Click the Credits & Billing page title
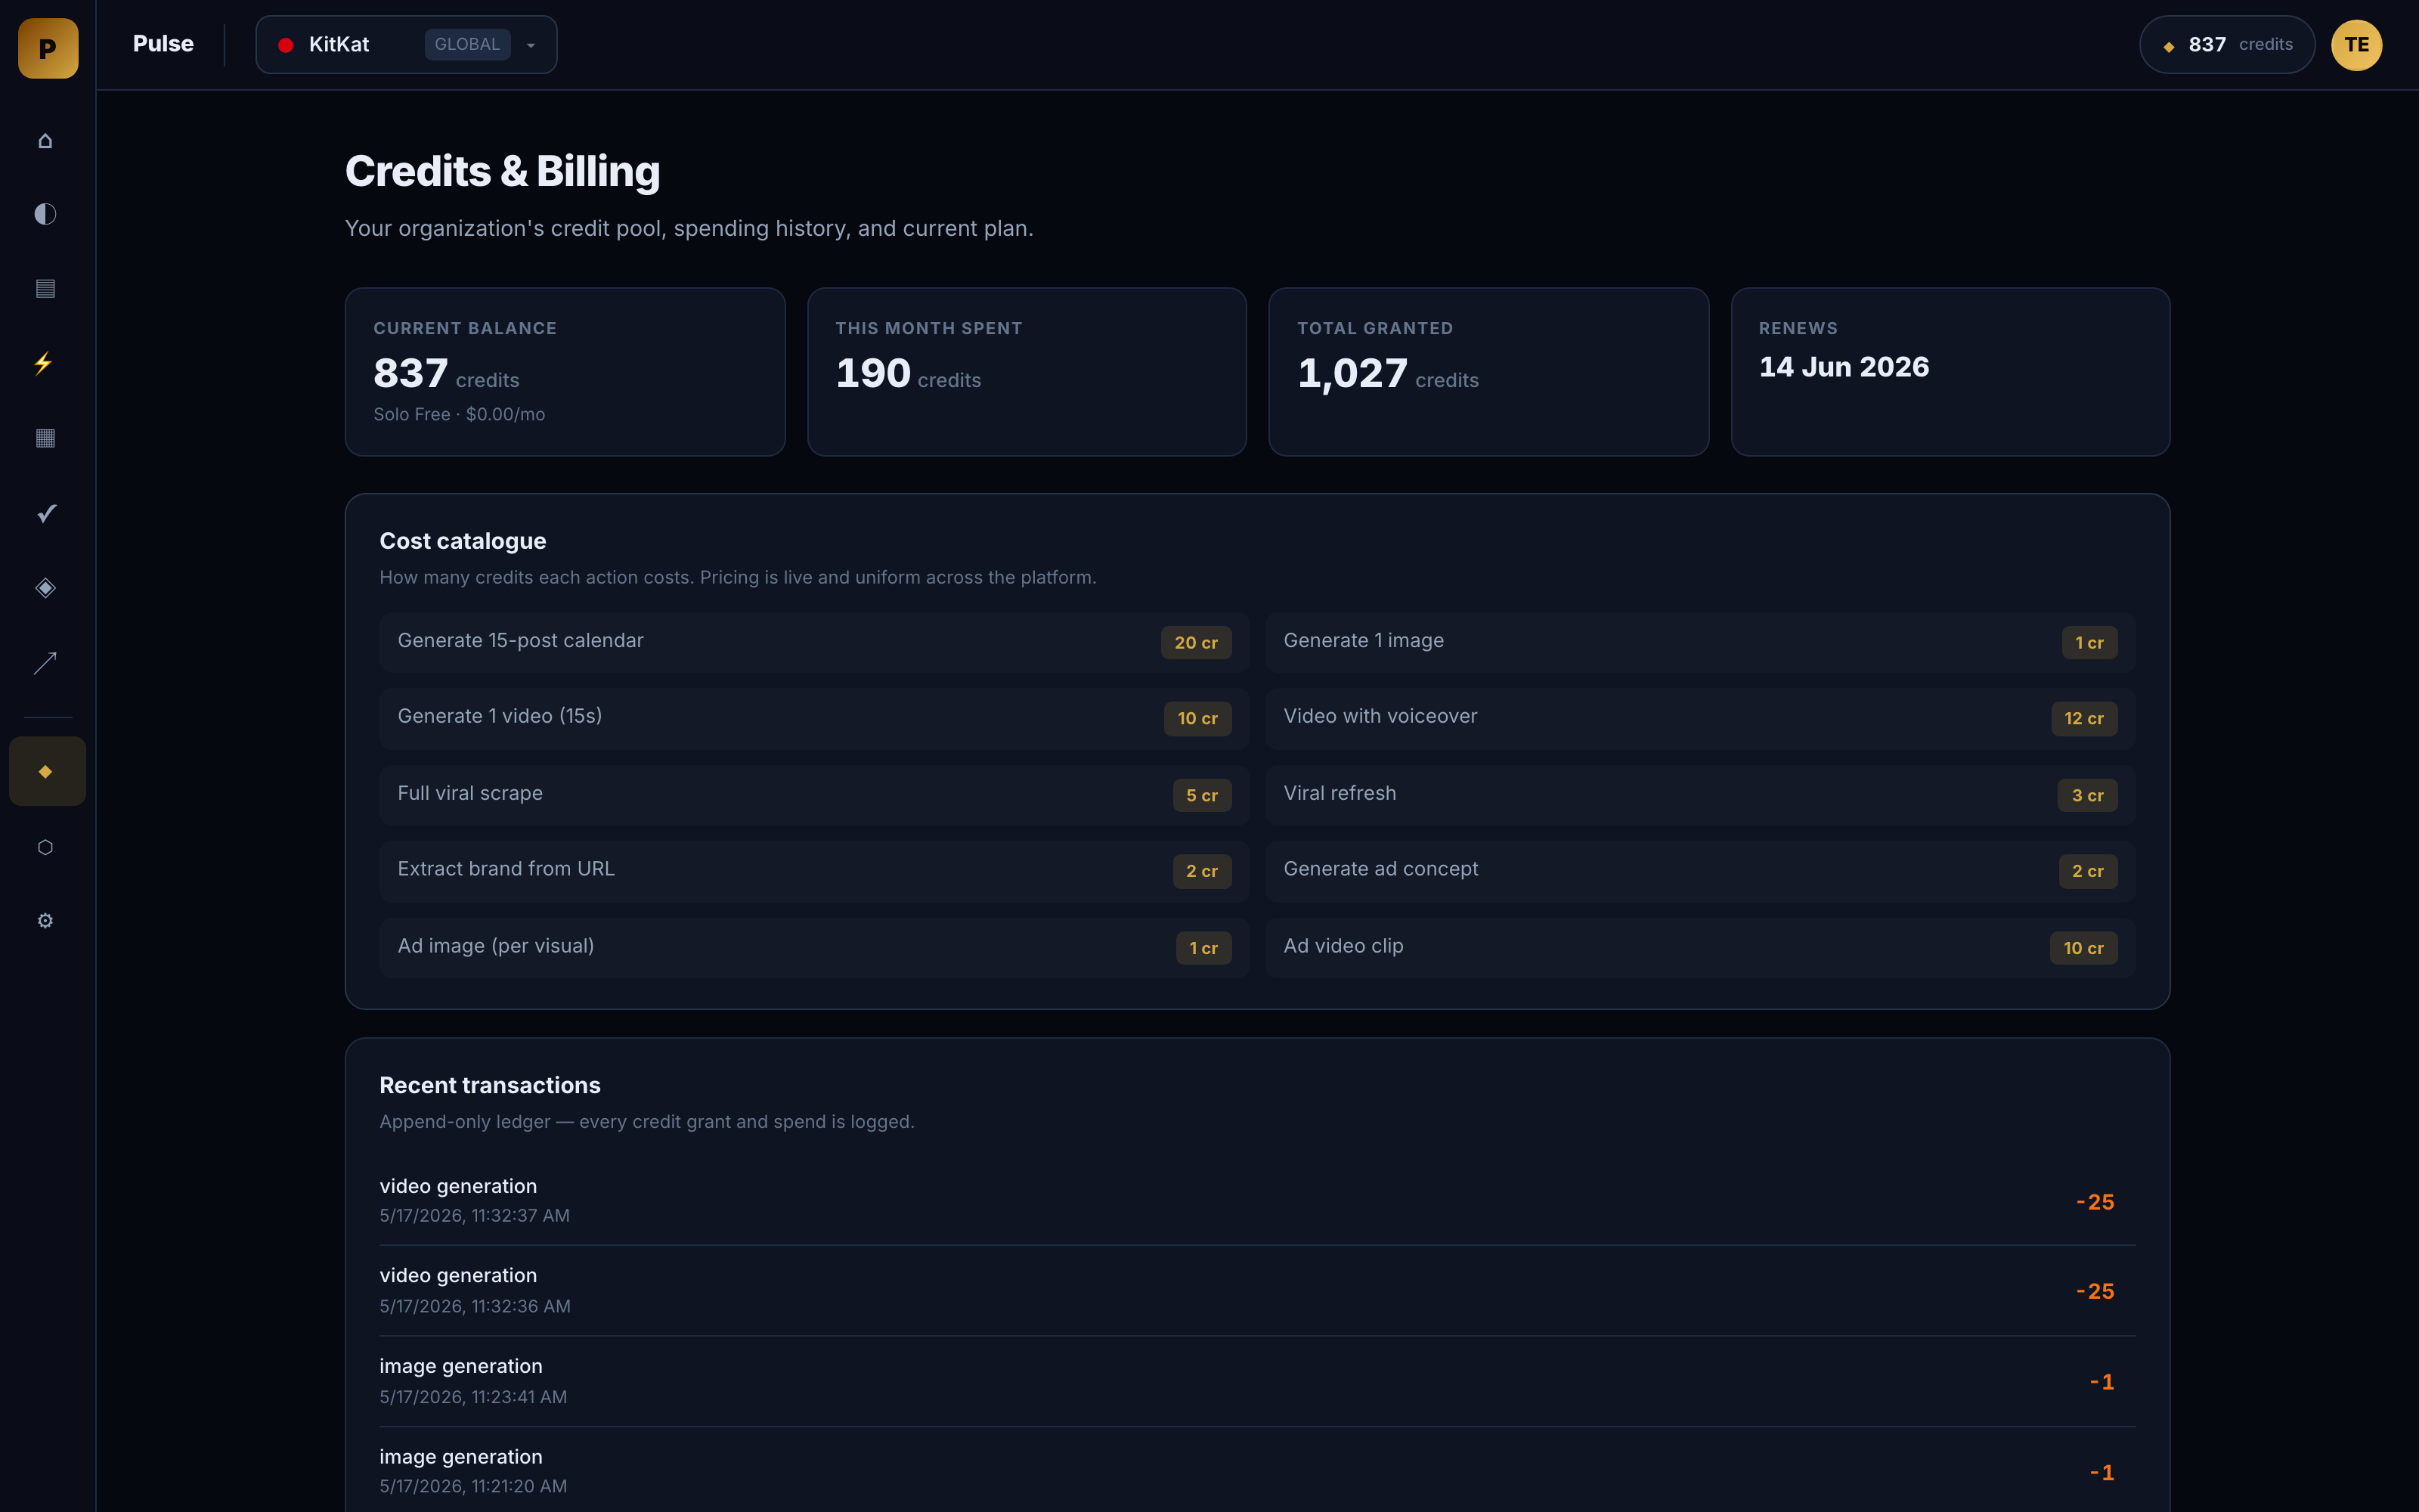 502,172
